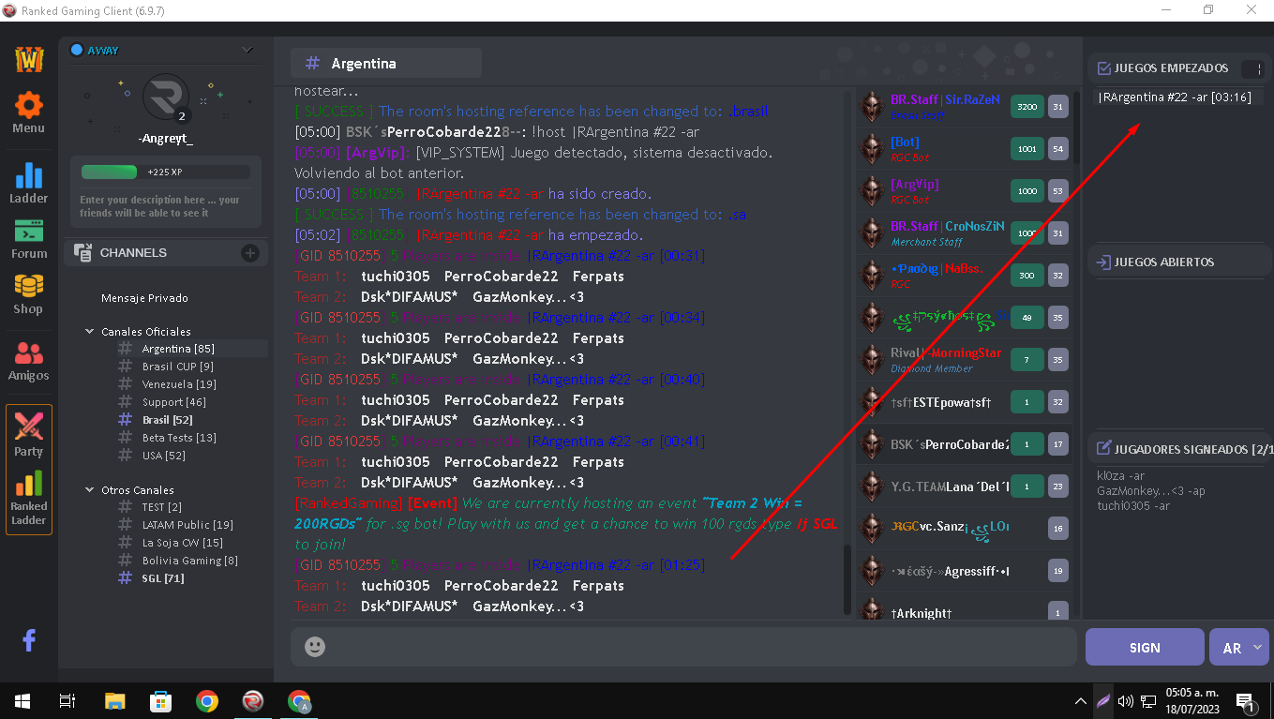The image size is (1274, 719).
Task: Show hidden system tray icons chevron
Action: 1080,701
